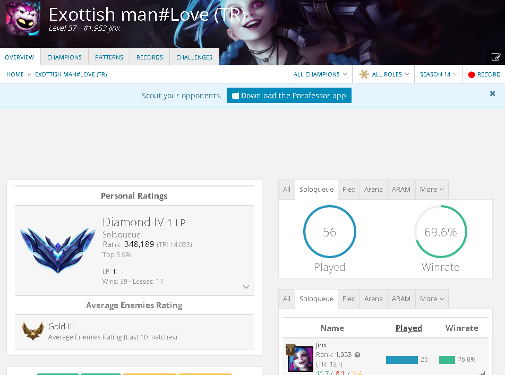
Task: Sort champion table by Name
Action: [x=332, y=328]
